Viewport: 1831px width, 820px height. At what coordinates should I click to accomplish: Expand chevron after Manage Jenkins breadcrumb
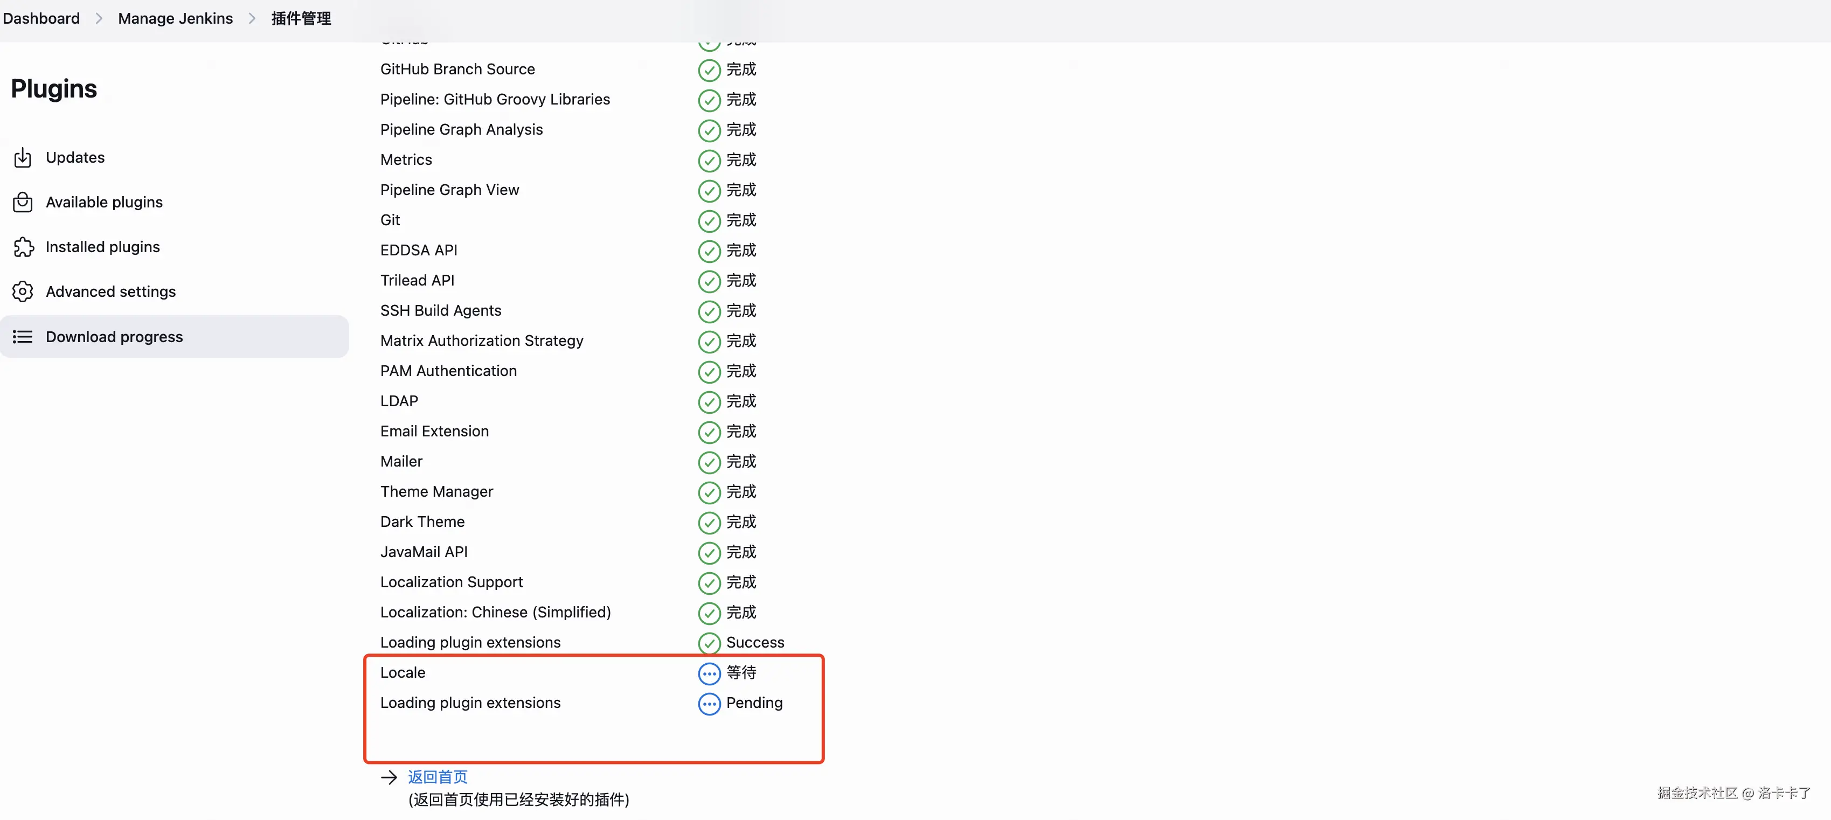coord(252,18)
